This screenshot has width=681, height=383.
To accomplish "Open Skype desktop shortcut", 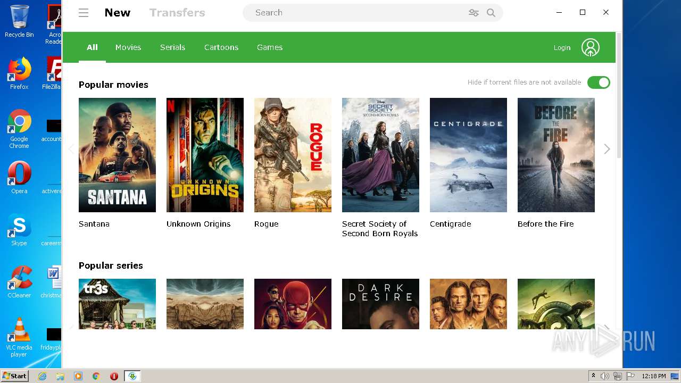I will click(19, 230).
